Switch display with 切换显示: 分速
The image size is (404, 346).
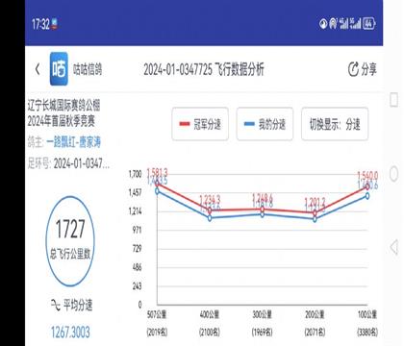point(335,124)
